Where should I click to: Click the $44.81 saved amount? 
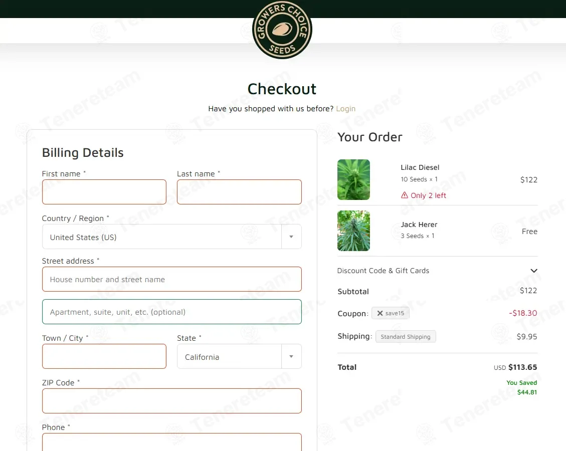point(527,392)
